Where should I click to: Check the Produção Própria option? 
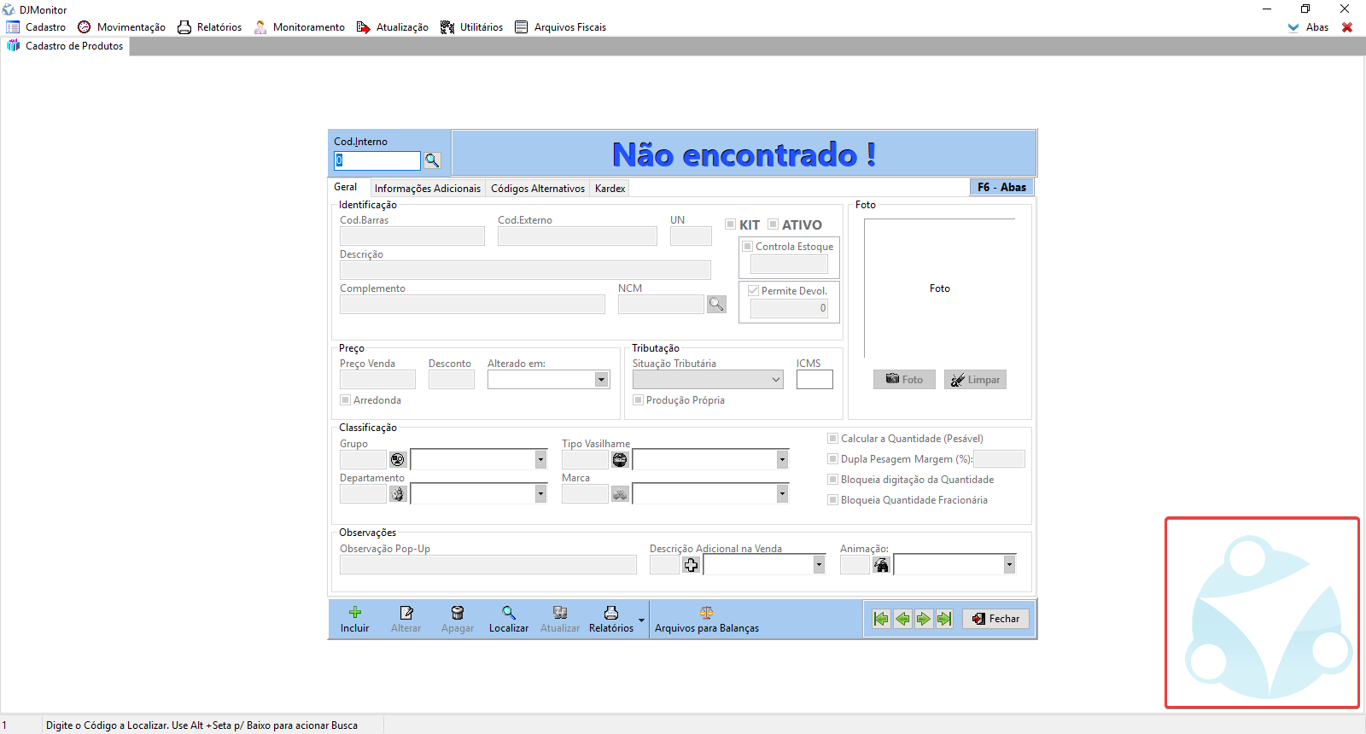[x=639, y=400]
